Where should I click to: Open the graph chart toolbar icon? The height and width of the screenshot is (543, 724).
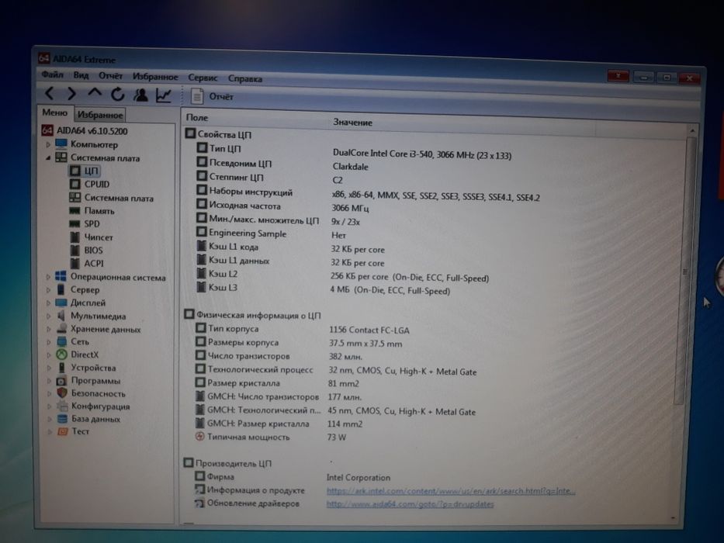164,95
